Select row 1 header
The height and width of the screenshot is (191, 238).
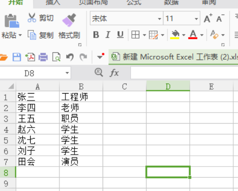coord(8,97)
